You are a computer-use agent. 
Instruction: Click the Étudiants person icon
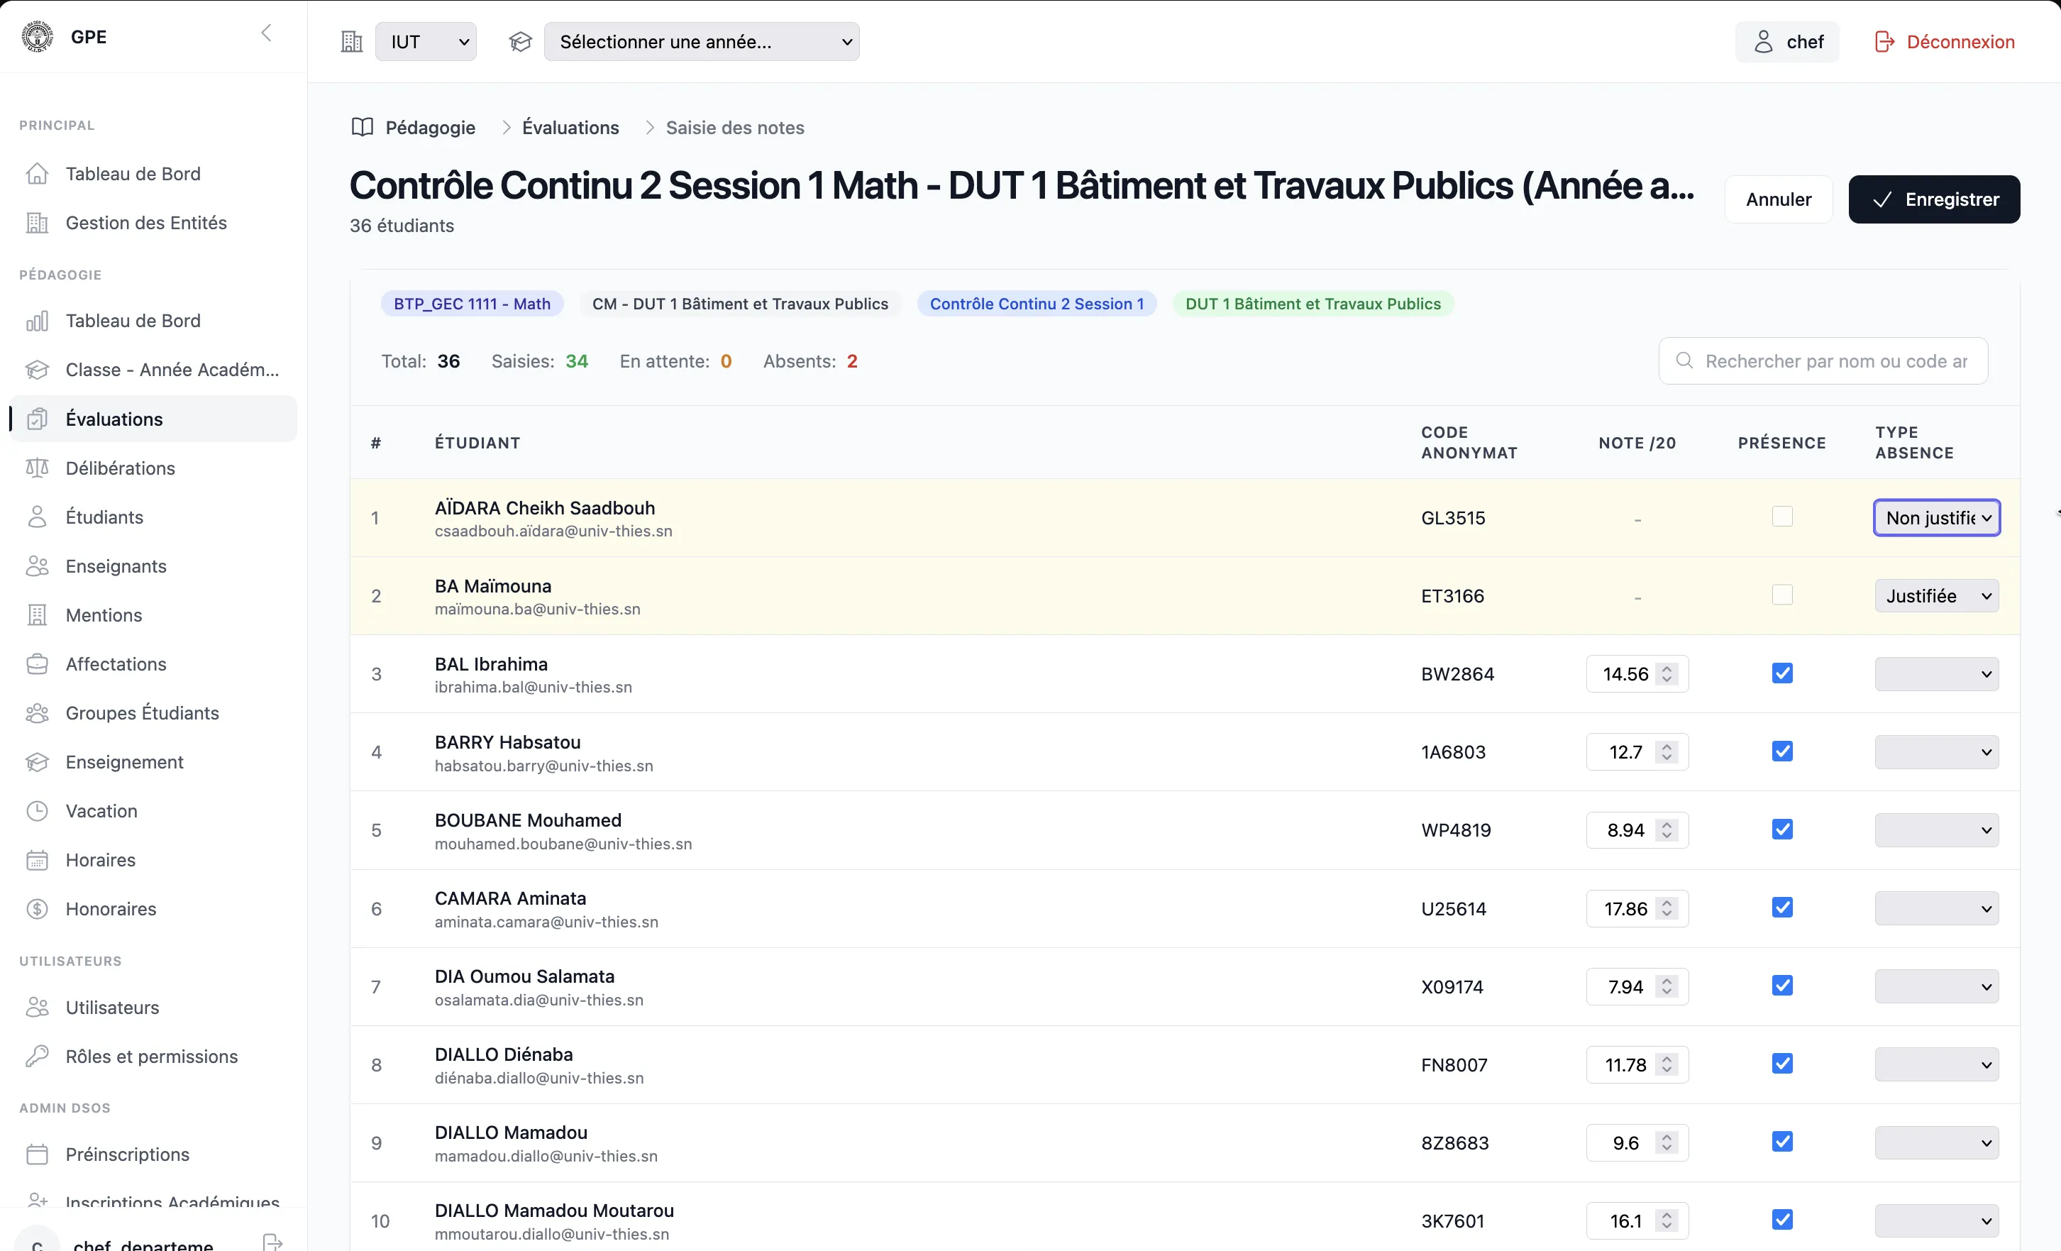(37, 517)
